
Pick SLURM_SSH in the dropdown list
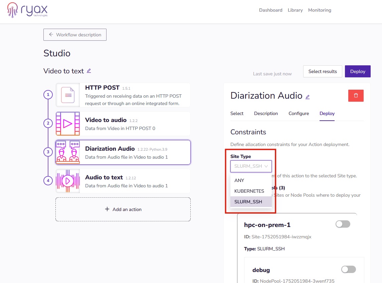click(x=248, y=202)
